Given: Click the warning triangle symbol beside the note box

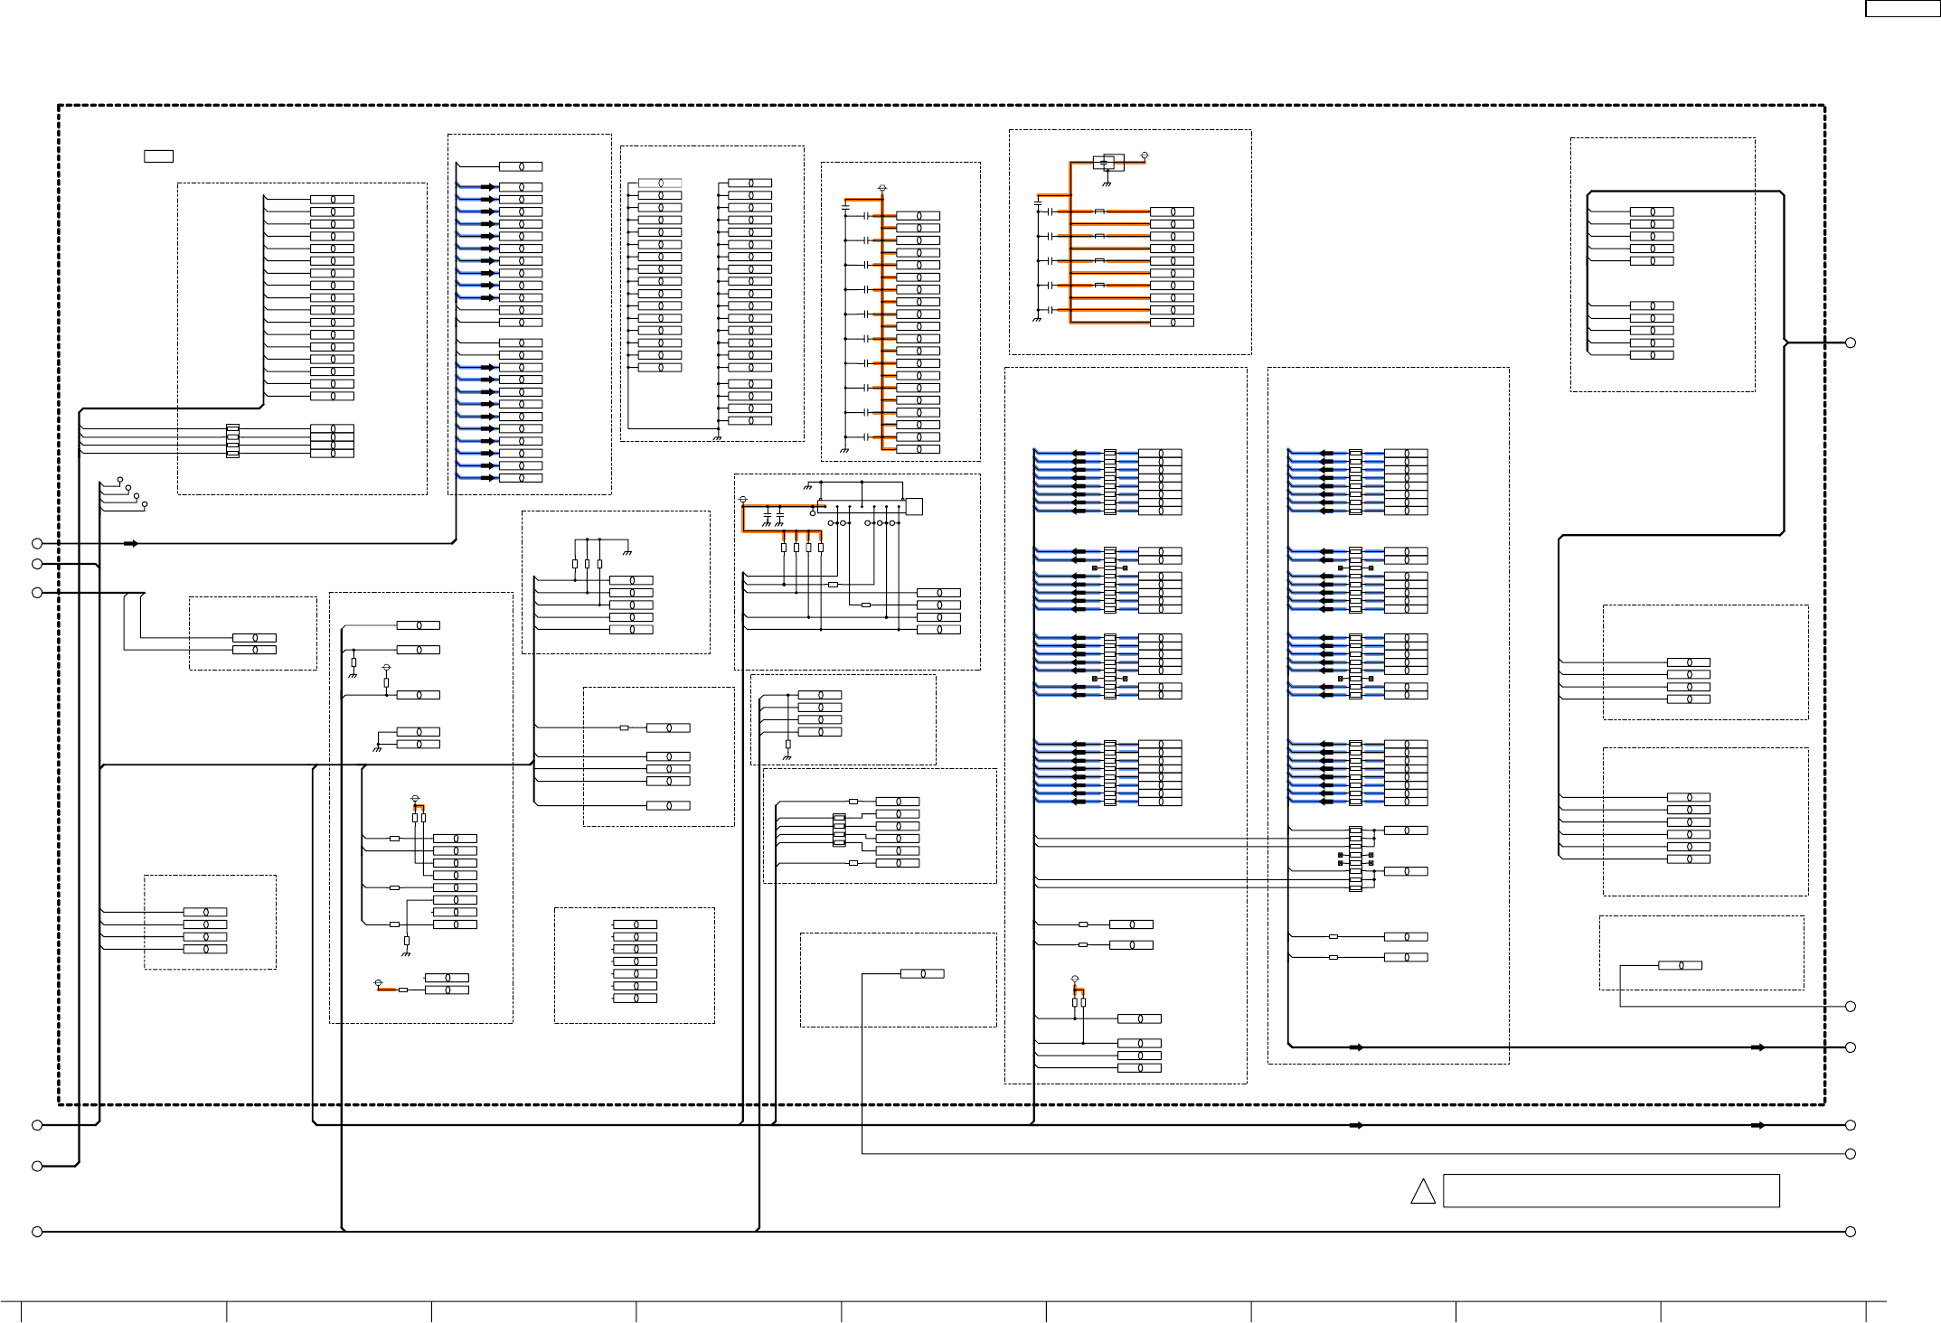Looking at the screenshot, I should (x=1423, y=1192).
